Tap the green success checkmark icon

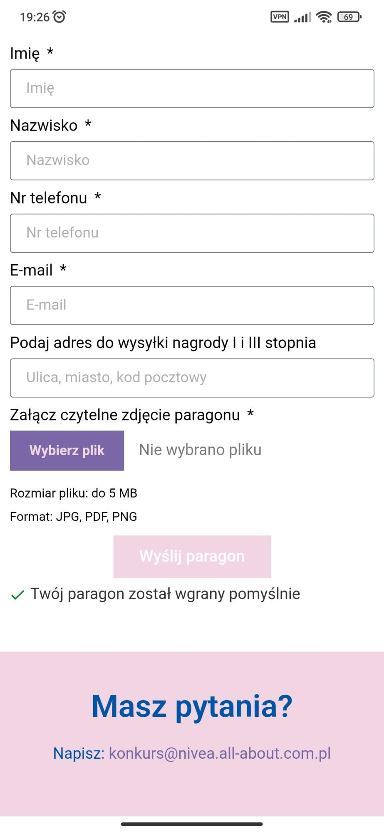point(17,595)
